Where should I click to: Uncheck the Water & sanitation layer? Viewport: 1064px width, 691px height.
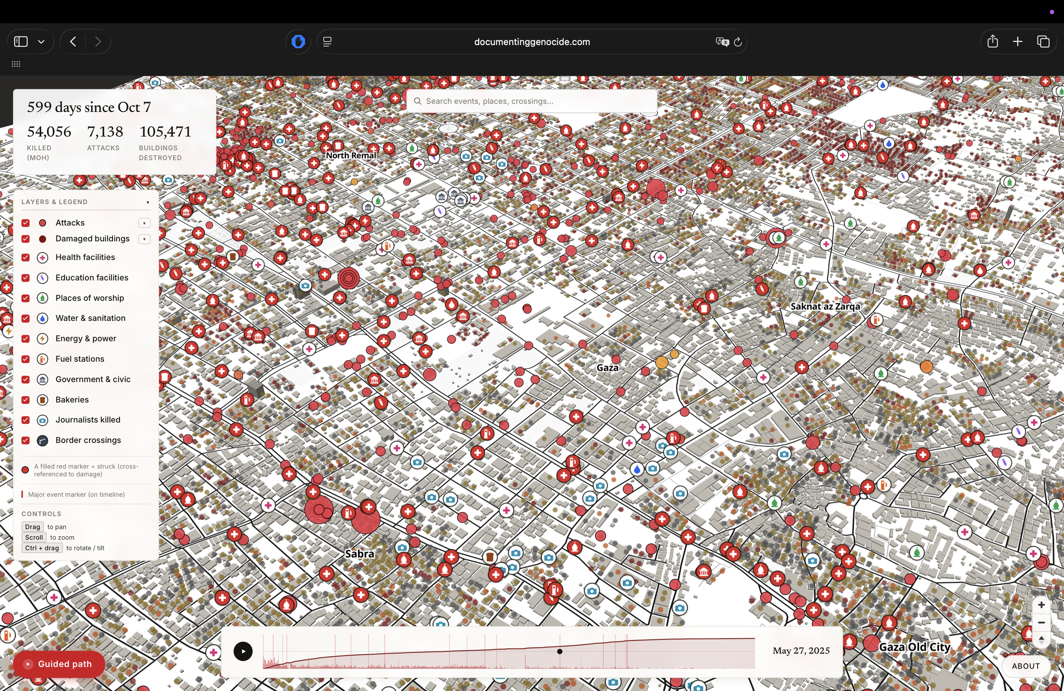[x=26, y=318]
